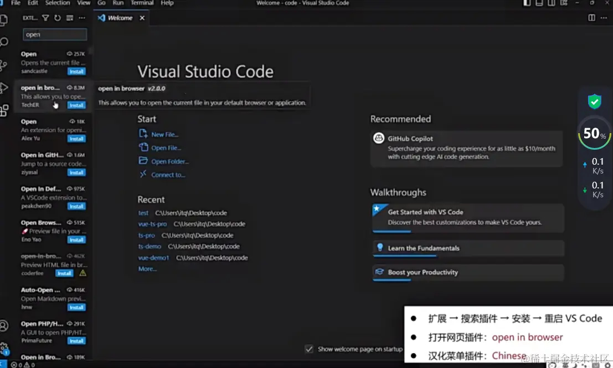Install Open Browser extension by Eno Yao
613x368 pixels.
coord(76,240)
